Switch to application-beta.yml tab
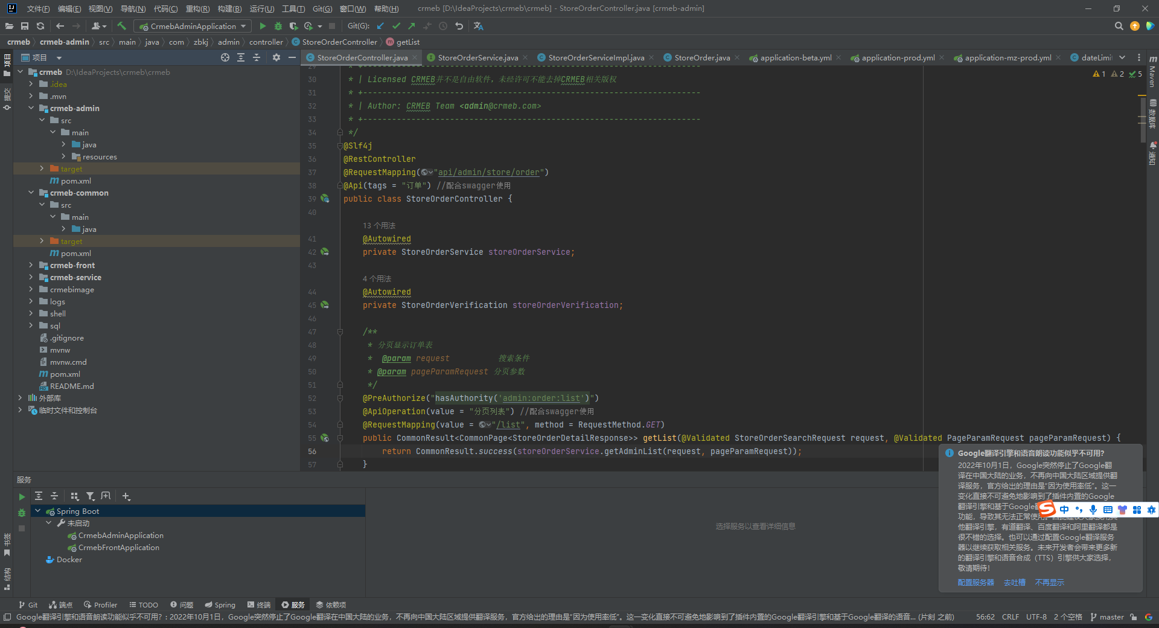 (x=796, y=57)
